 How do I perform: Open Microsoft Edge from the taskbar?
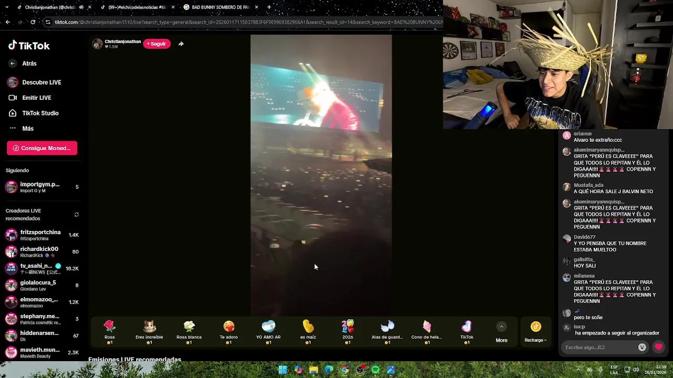coord(329,370)
